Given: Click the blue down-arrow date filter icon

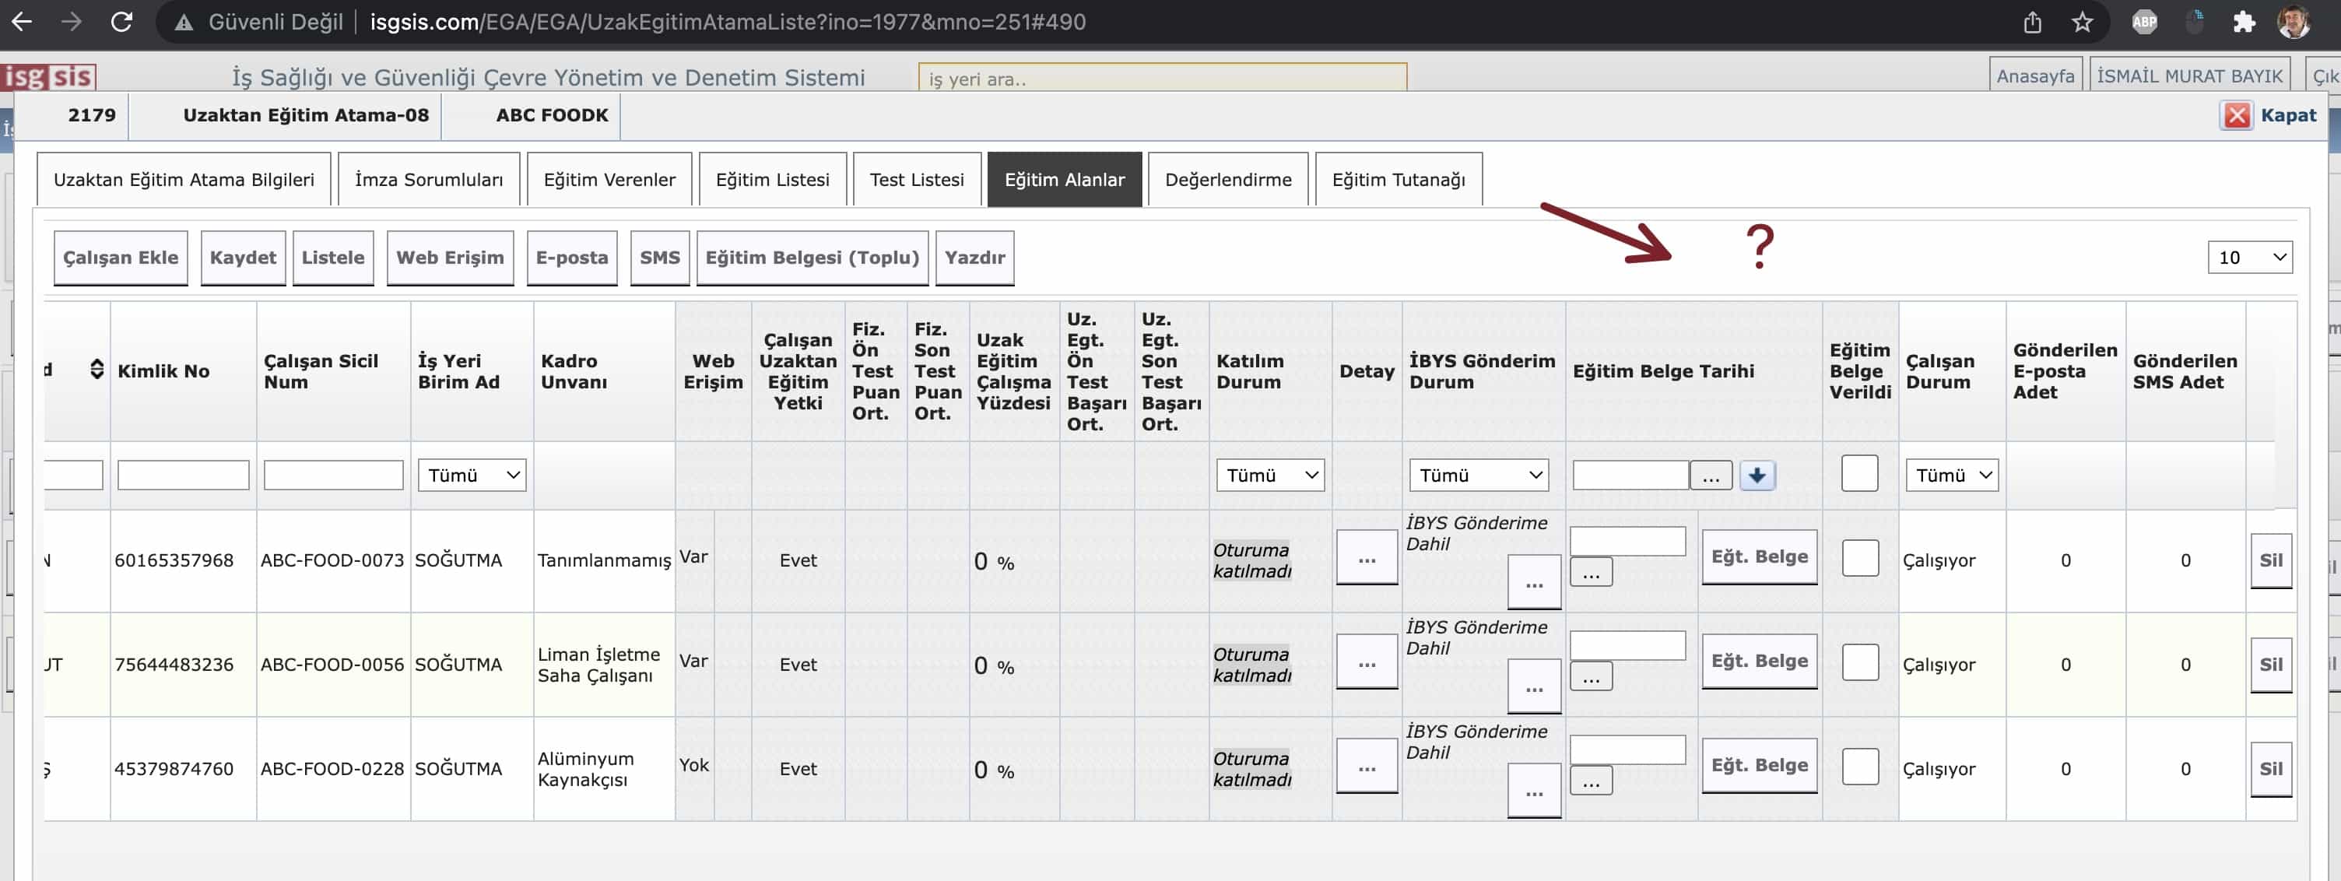Looking at the screenshot, I should tap(1757, 476).
